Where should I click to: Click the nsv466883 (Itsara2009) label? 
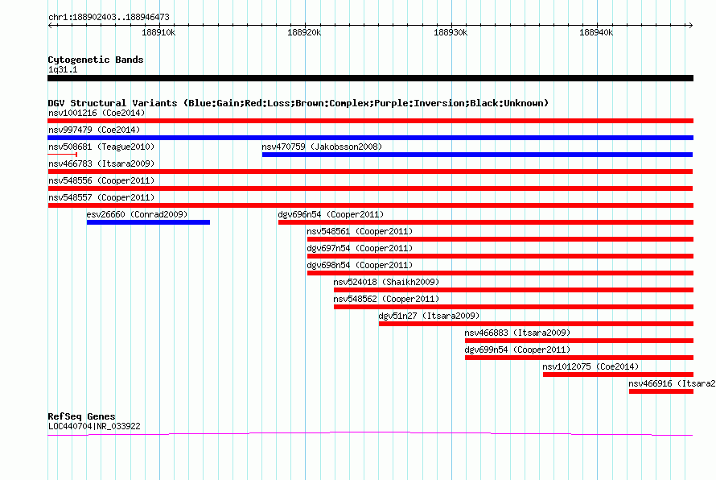point(517,333)
